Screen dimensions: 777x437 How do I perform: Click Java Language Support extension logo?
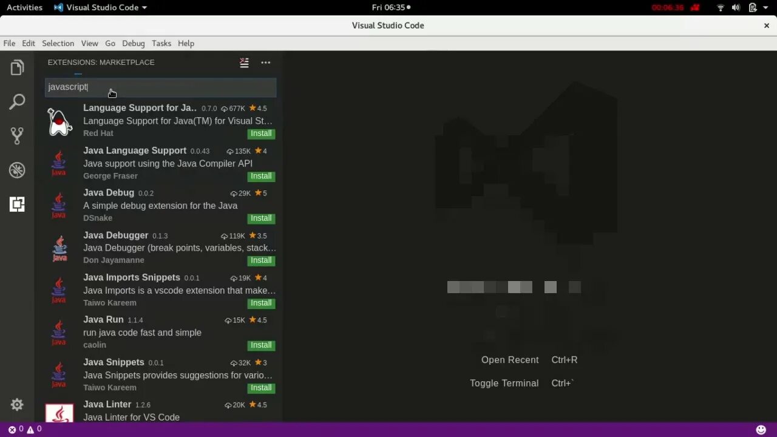pos(59,163)
